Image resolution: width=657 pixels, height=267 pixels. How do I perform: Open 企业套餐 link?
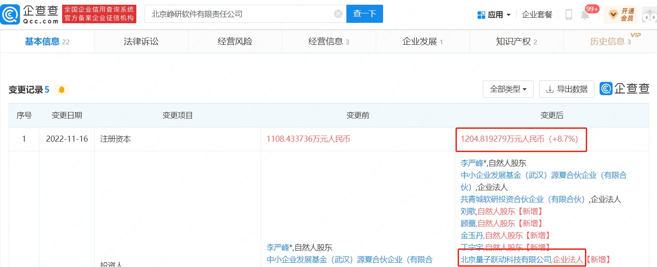(537, 15)
